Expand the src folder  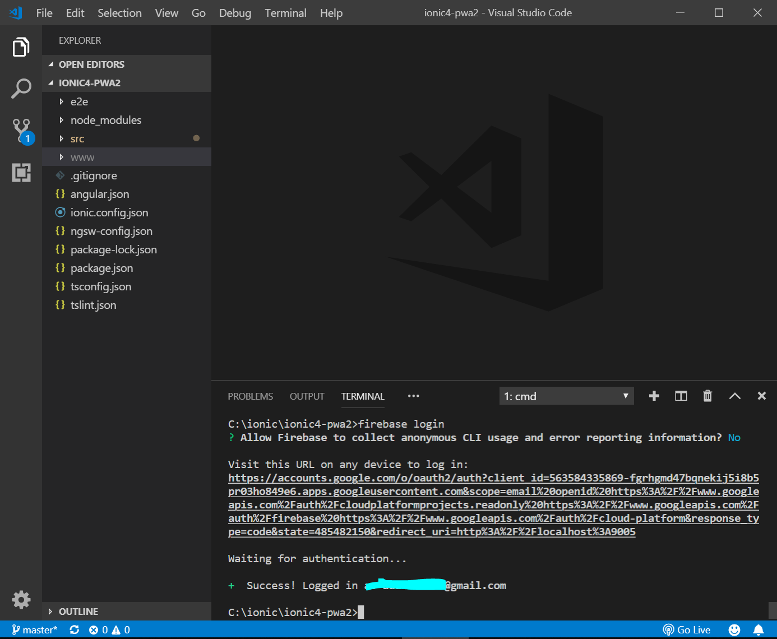77,138
